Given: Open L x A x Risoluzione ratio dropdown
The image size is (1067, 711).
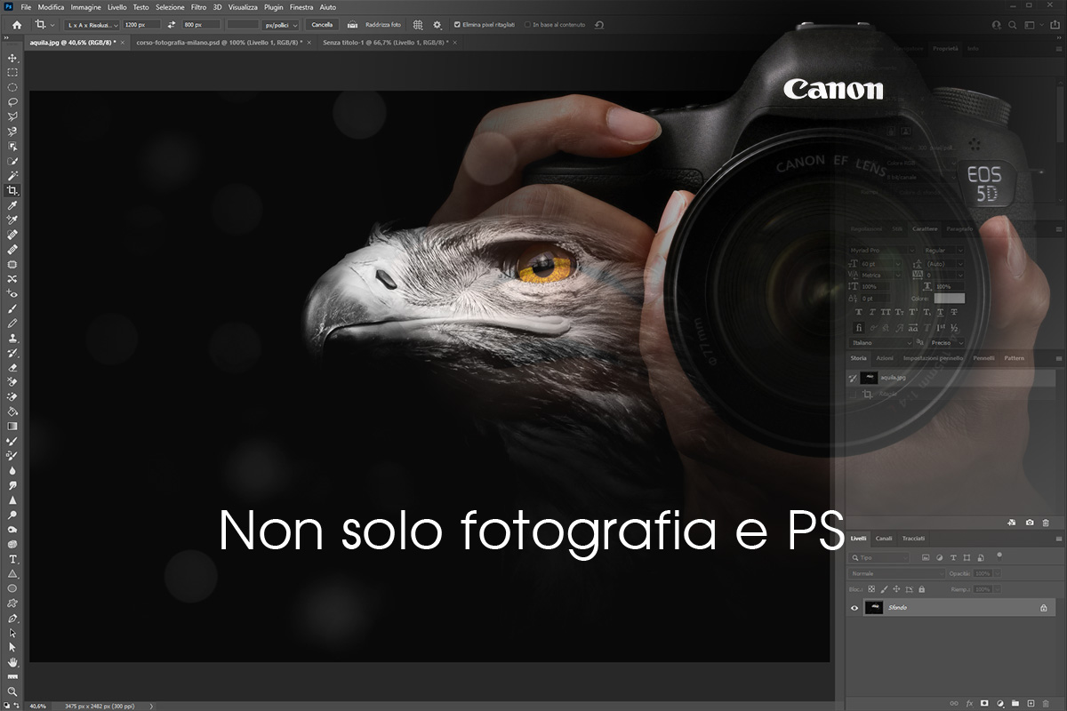Looking at the screenshot, I should coord(91,25).
